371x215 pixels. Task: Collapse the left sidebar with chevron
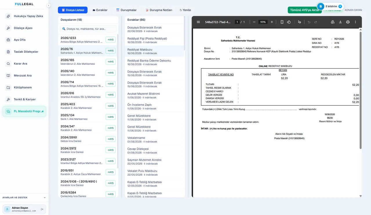48,5
